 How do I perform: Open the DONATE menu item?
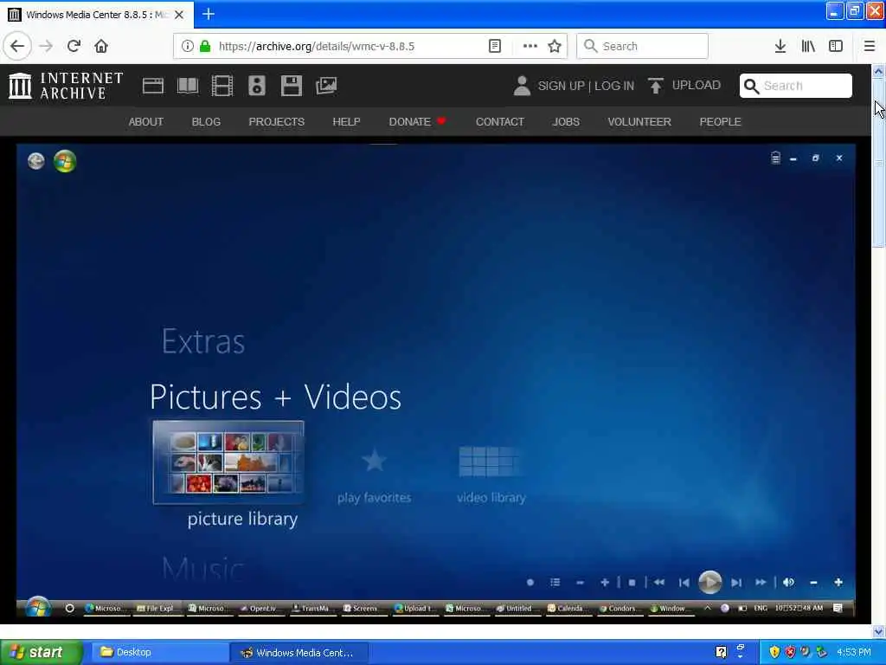tap(418, 121)
